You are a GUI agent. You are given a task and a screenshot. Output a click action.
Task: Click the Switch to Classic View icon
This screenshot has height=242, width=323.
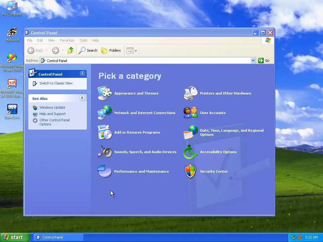click(x=35, y=84)
